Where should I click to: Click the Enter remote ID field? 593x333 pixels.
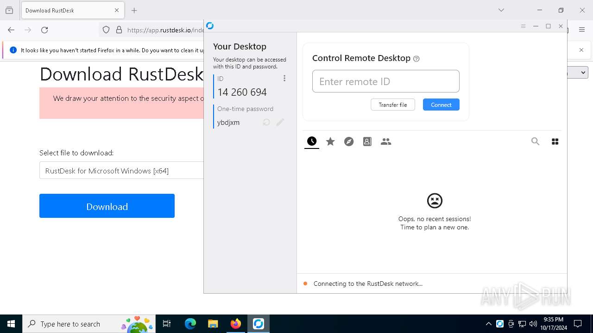[x=386, y=81]
